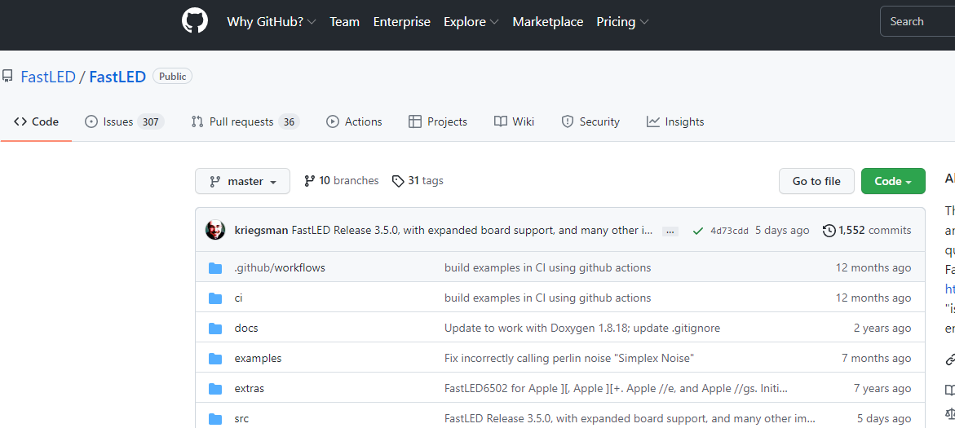Viewport: 955px width, 428px height.
Task: View the 31 tags link
Action: point(418,181)
